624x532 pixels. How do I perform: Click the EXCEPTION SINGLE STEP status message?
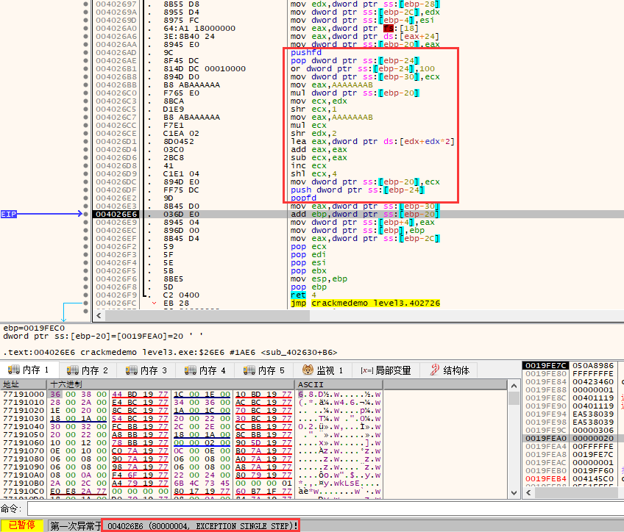(x=202, y=525)
